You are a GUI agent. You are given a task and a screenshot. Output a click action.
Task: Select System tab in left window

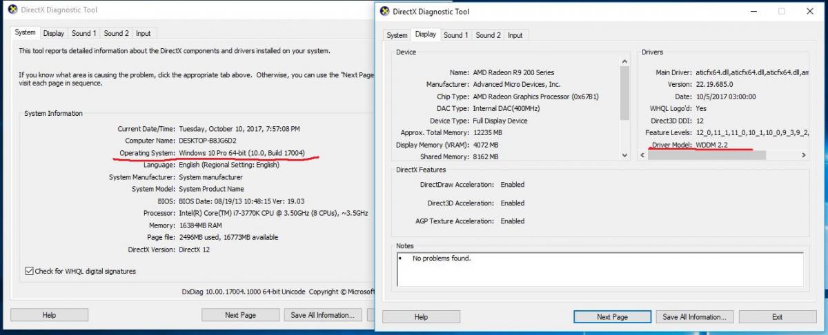point(25,32)
